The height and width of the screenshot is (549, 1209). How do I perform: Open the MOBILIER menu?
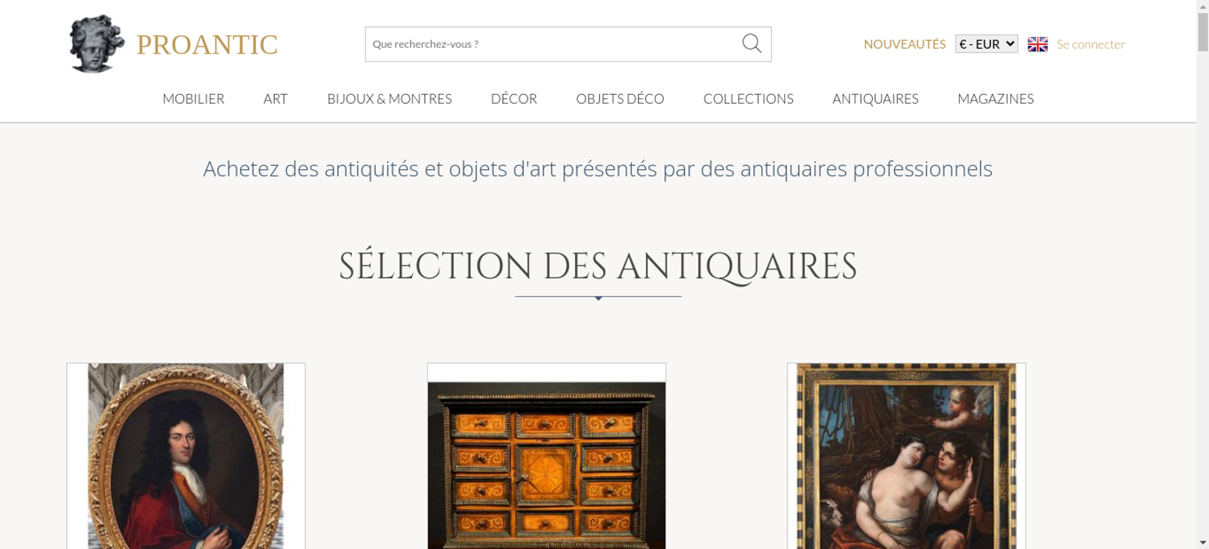point(193,99)
